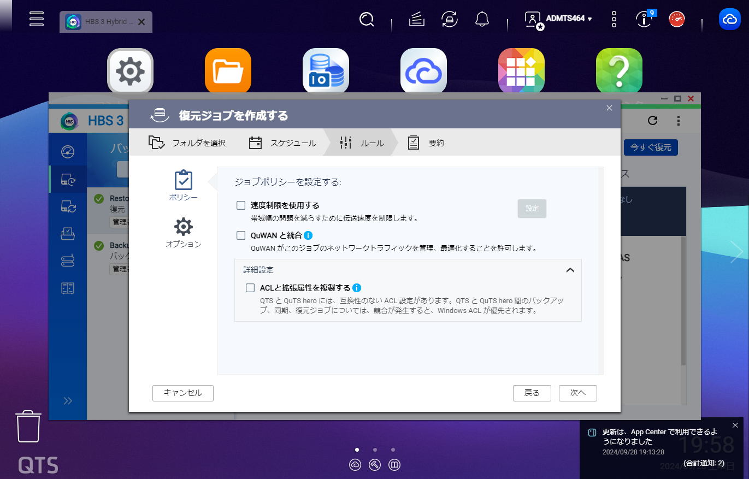749x479 pixels.
Task: Open the ADMTS464 user menu
Action: click(558, 19)
